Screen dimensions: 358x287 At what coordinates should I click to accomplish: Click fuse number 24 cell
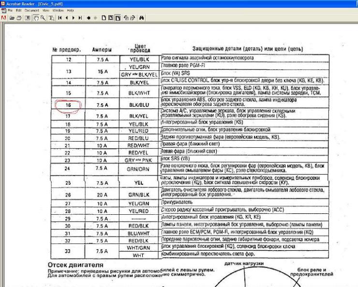pyautogui.click(x=67, y=169)
